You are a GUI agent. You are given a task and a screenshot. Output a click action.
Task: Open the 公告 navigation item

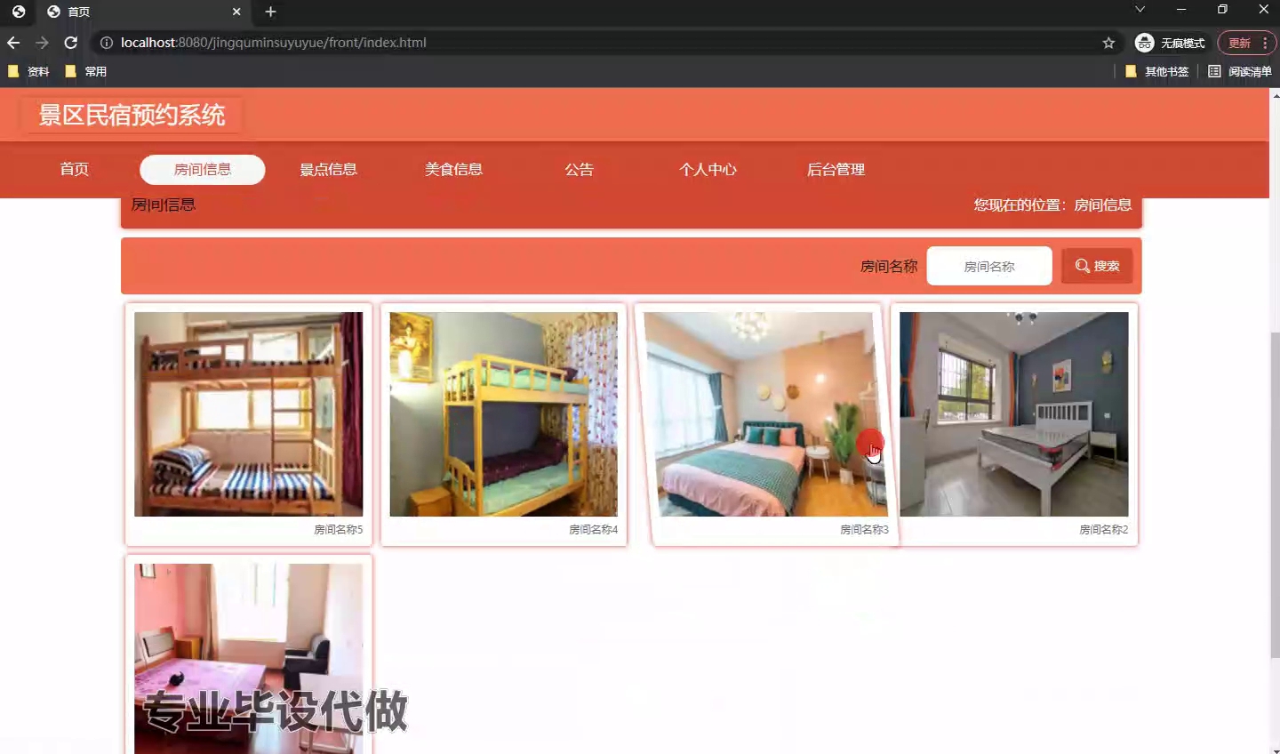point(579,169)
